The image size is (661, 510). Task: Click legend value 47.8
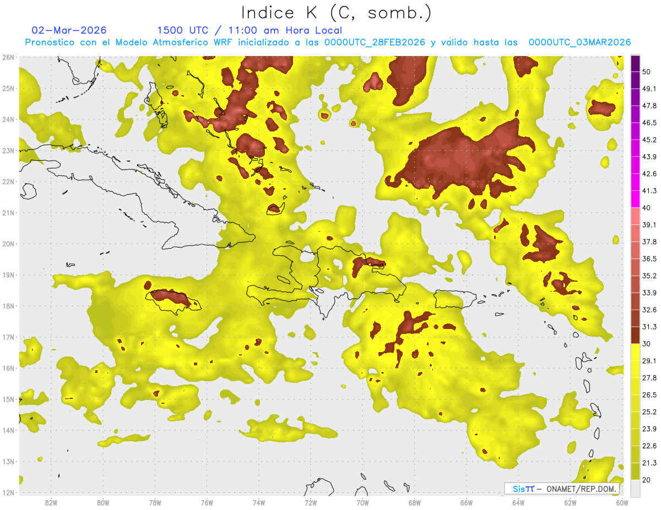click(x=650, y=106)
